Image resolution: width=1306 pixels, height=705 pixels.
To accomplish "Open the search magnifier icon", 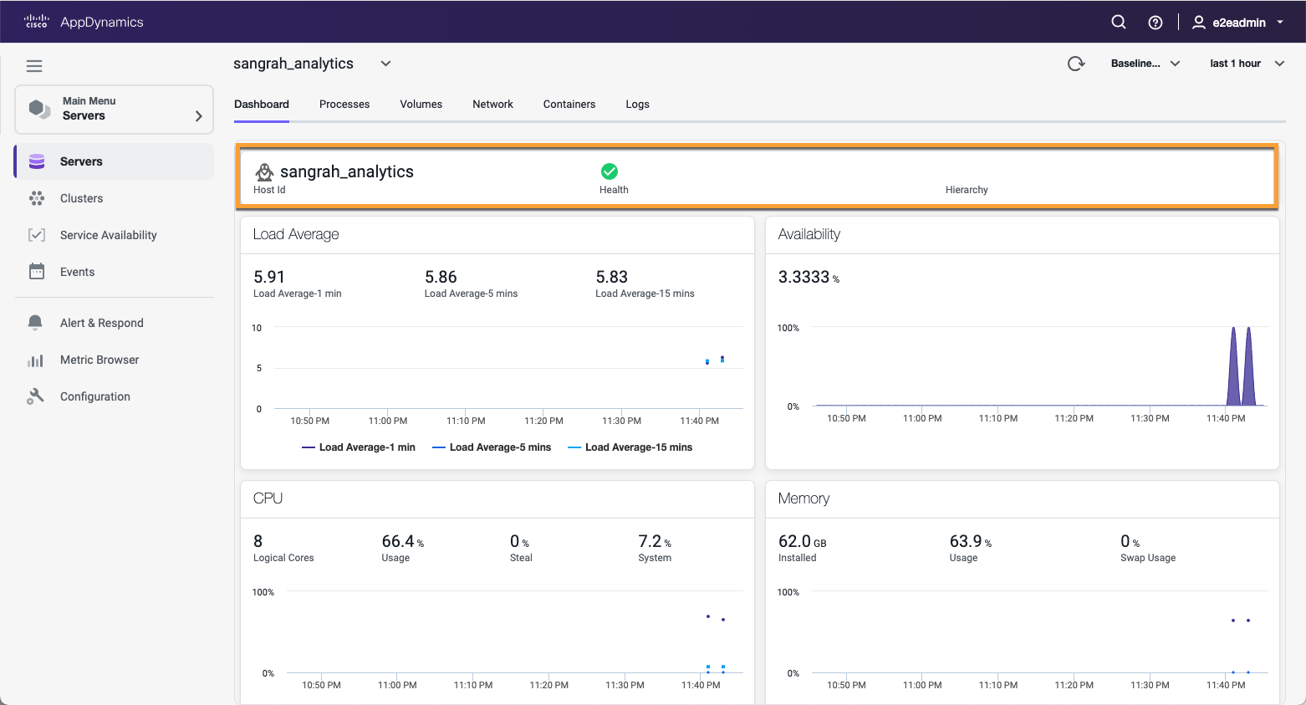I will (1119, 23).
